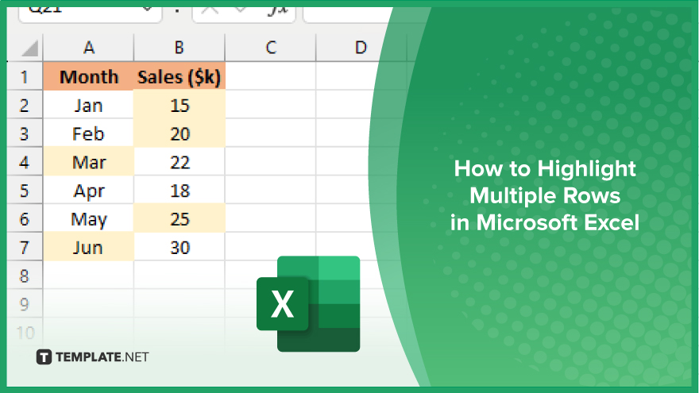699x393 pixels.
Task: Select row 3 header
Action: click(25, 133)
